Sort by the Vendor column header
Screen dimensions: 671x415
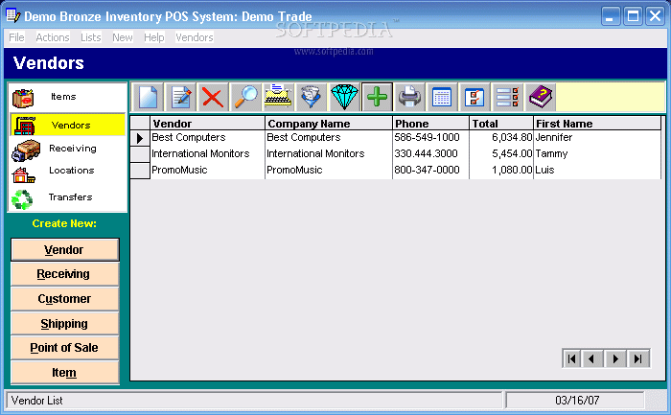[x=208, y=124]
